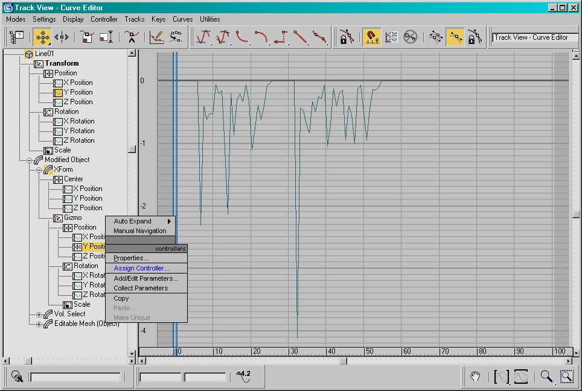Click the Track View name field
Screen dimensions: 582x391
[536, 37]
